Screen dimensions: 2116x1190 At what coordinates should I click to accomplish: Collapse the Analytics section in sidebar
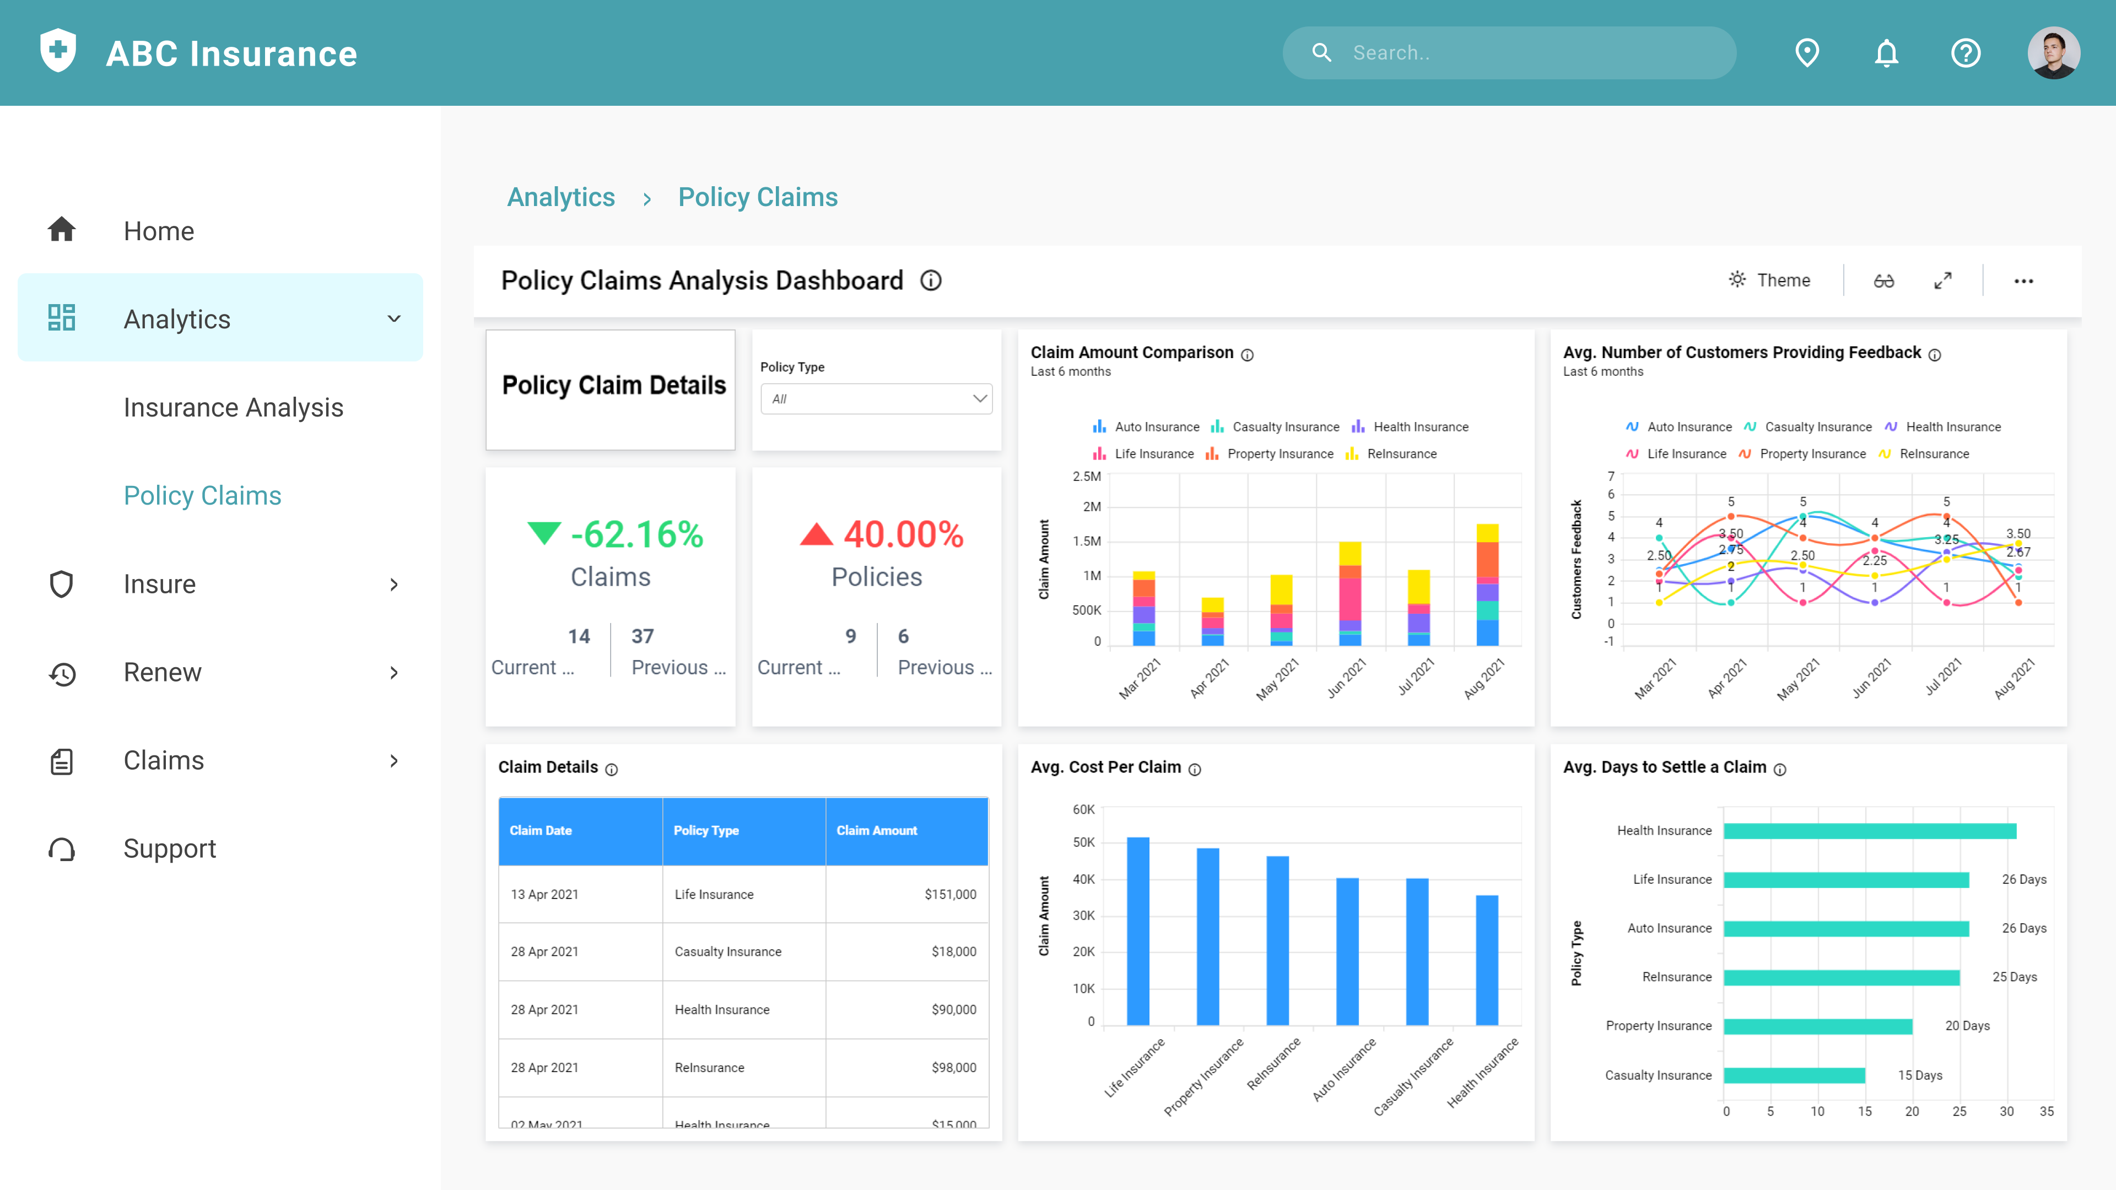(x=395, y=318)
